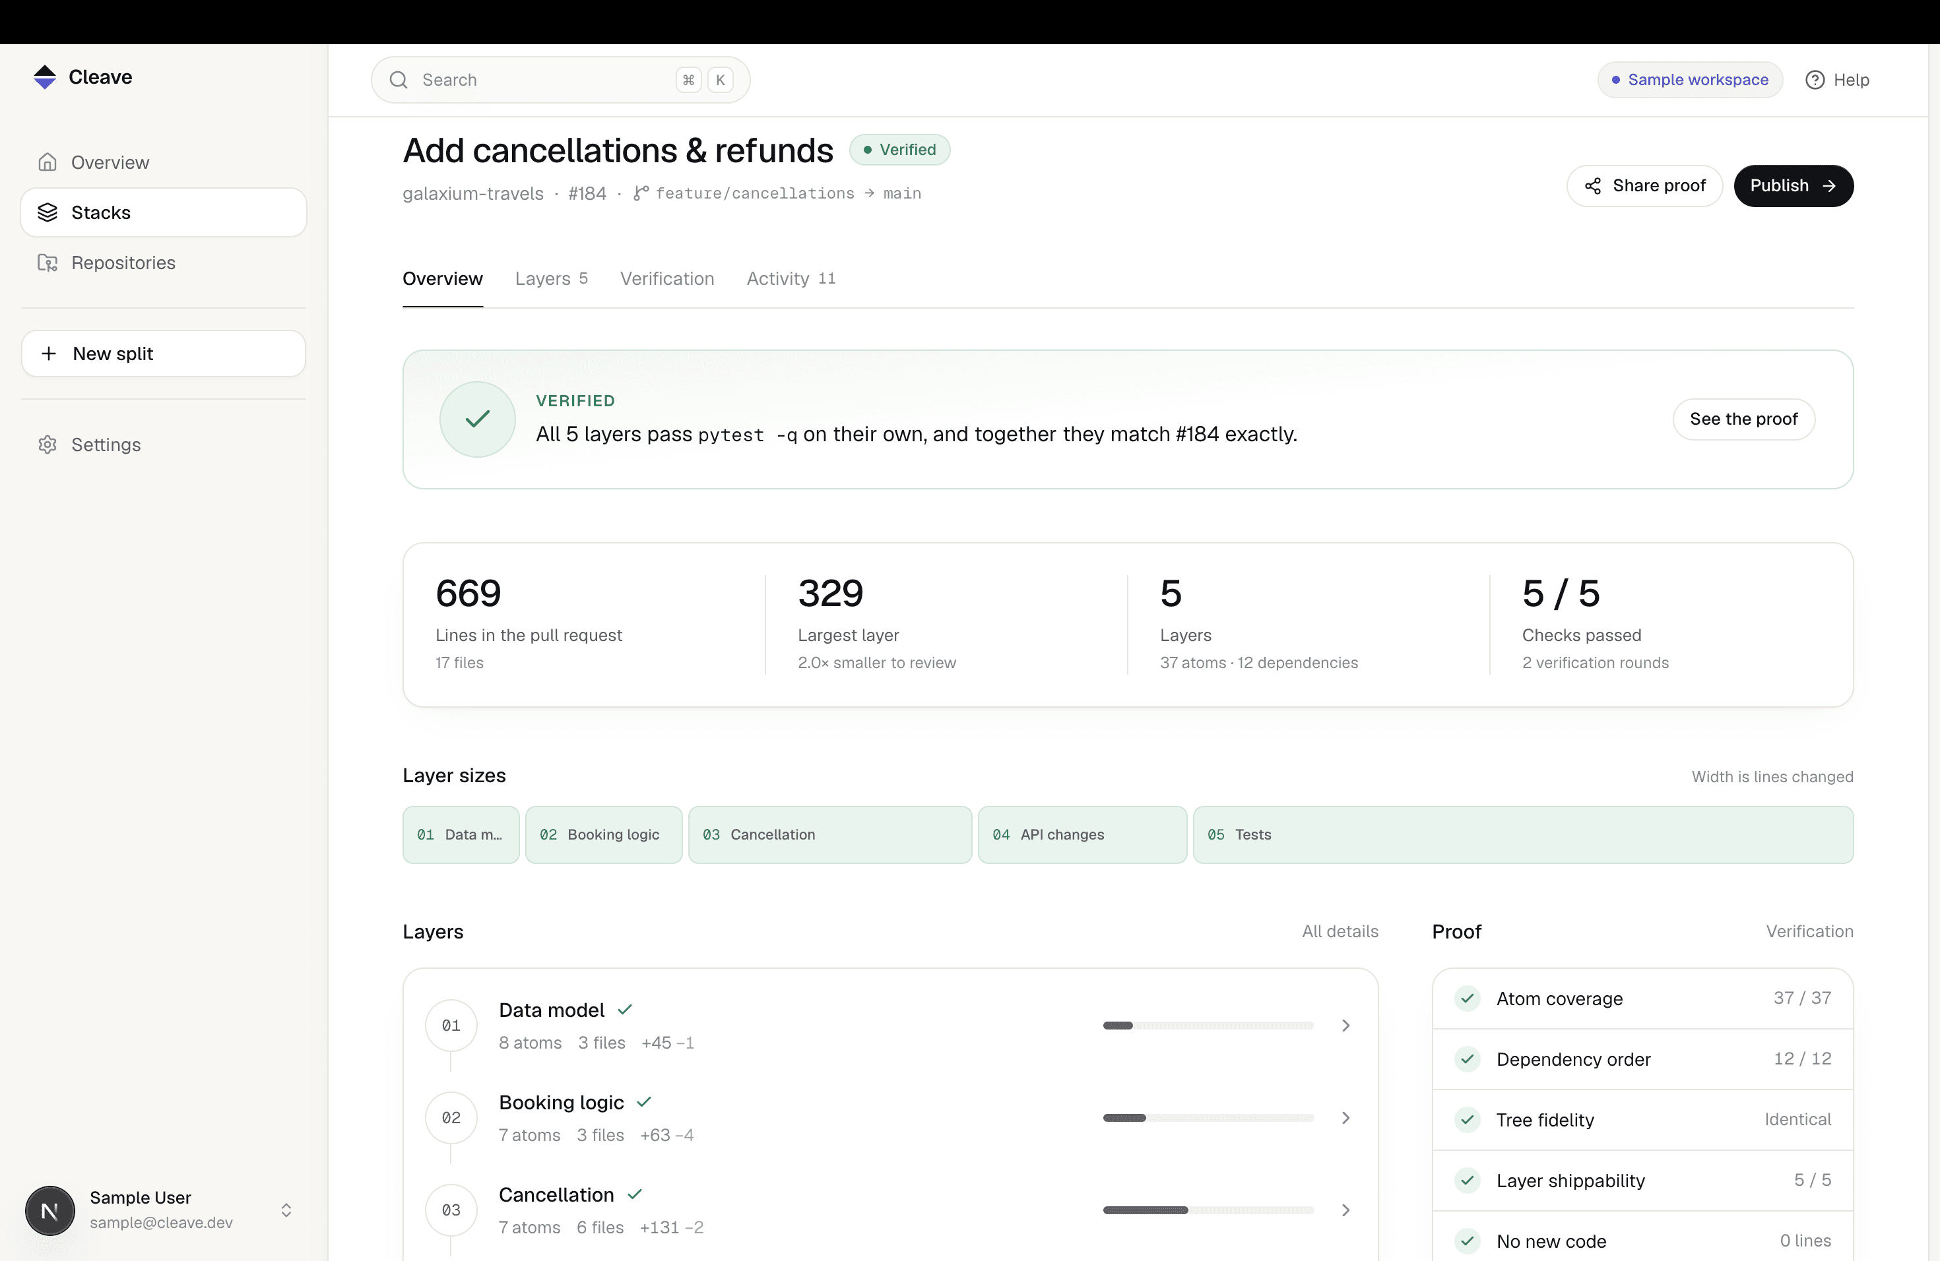The height and width of the screenshot is (1261, 1940).
Task: Click the Cancellation progress bar
Action: click(1208, 1210)
